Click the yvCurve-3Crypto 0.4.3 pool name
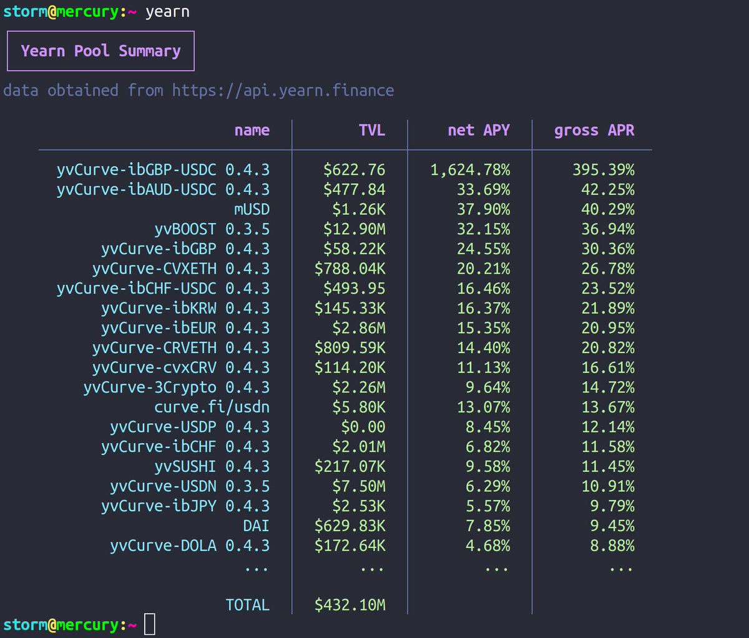 [177, 387]
